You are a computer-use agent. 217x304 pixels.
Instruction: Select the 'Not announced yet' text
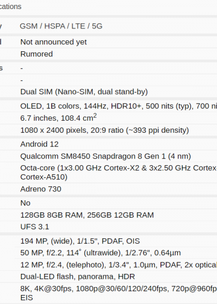tap(54, 42)
